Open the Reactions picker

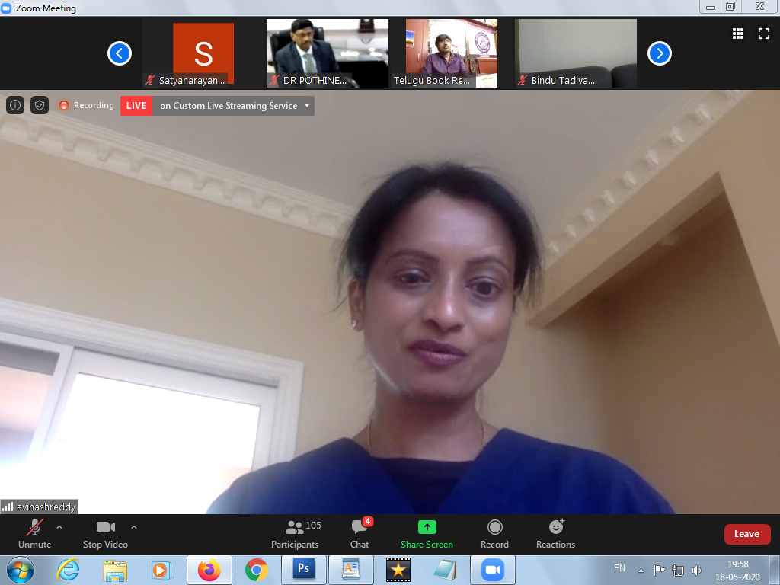(555, 534)
